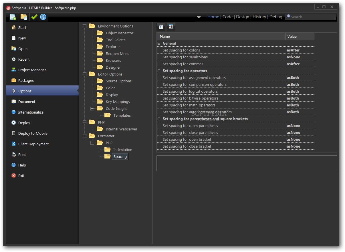Click the Packages icon in sidebar

click(x=14, y=80)
